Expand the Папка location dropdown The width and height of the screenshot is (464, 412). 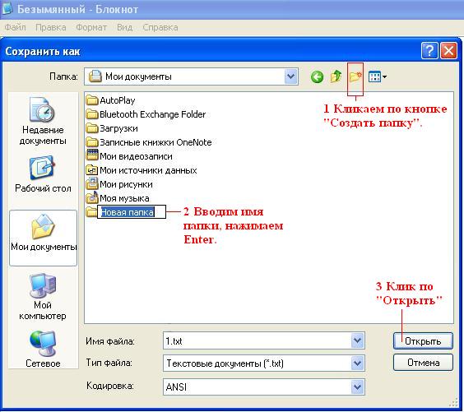point(291,76)
